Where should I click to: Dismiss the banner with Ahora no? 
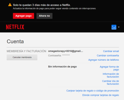point(44,16)
